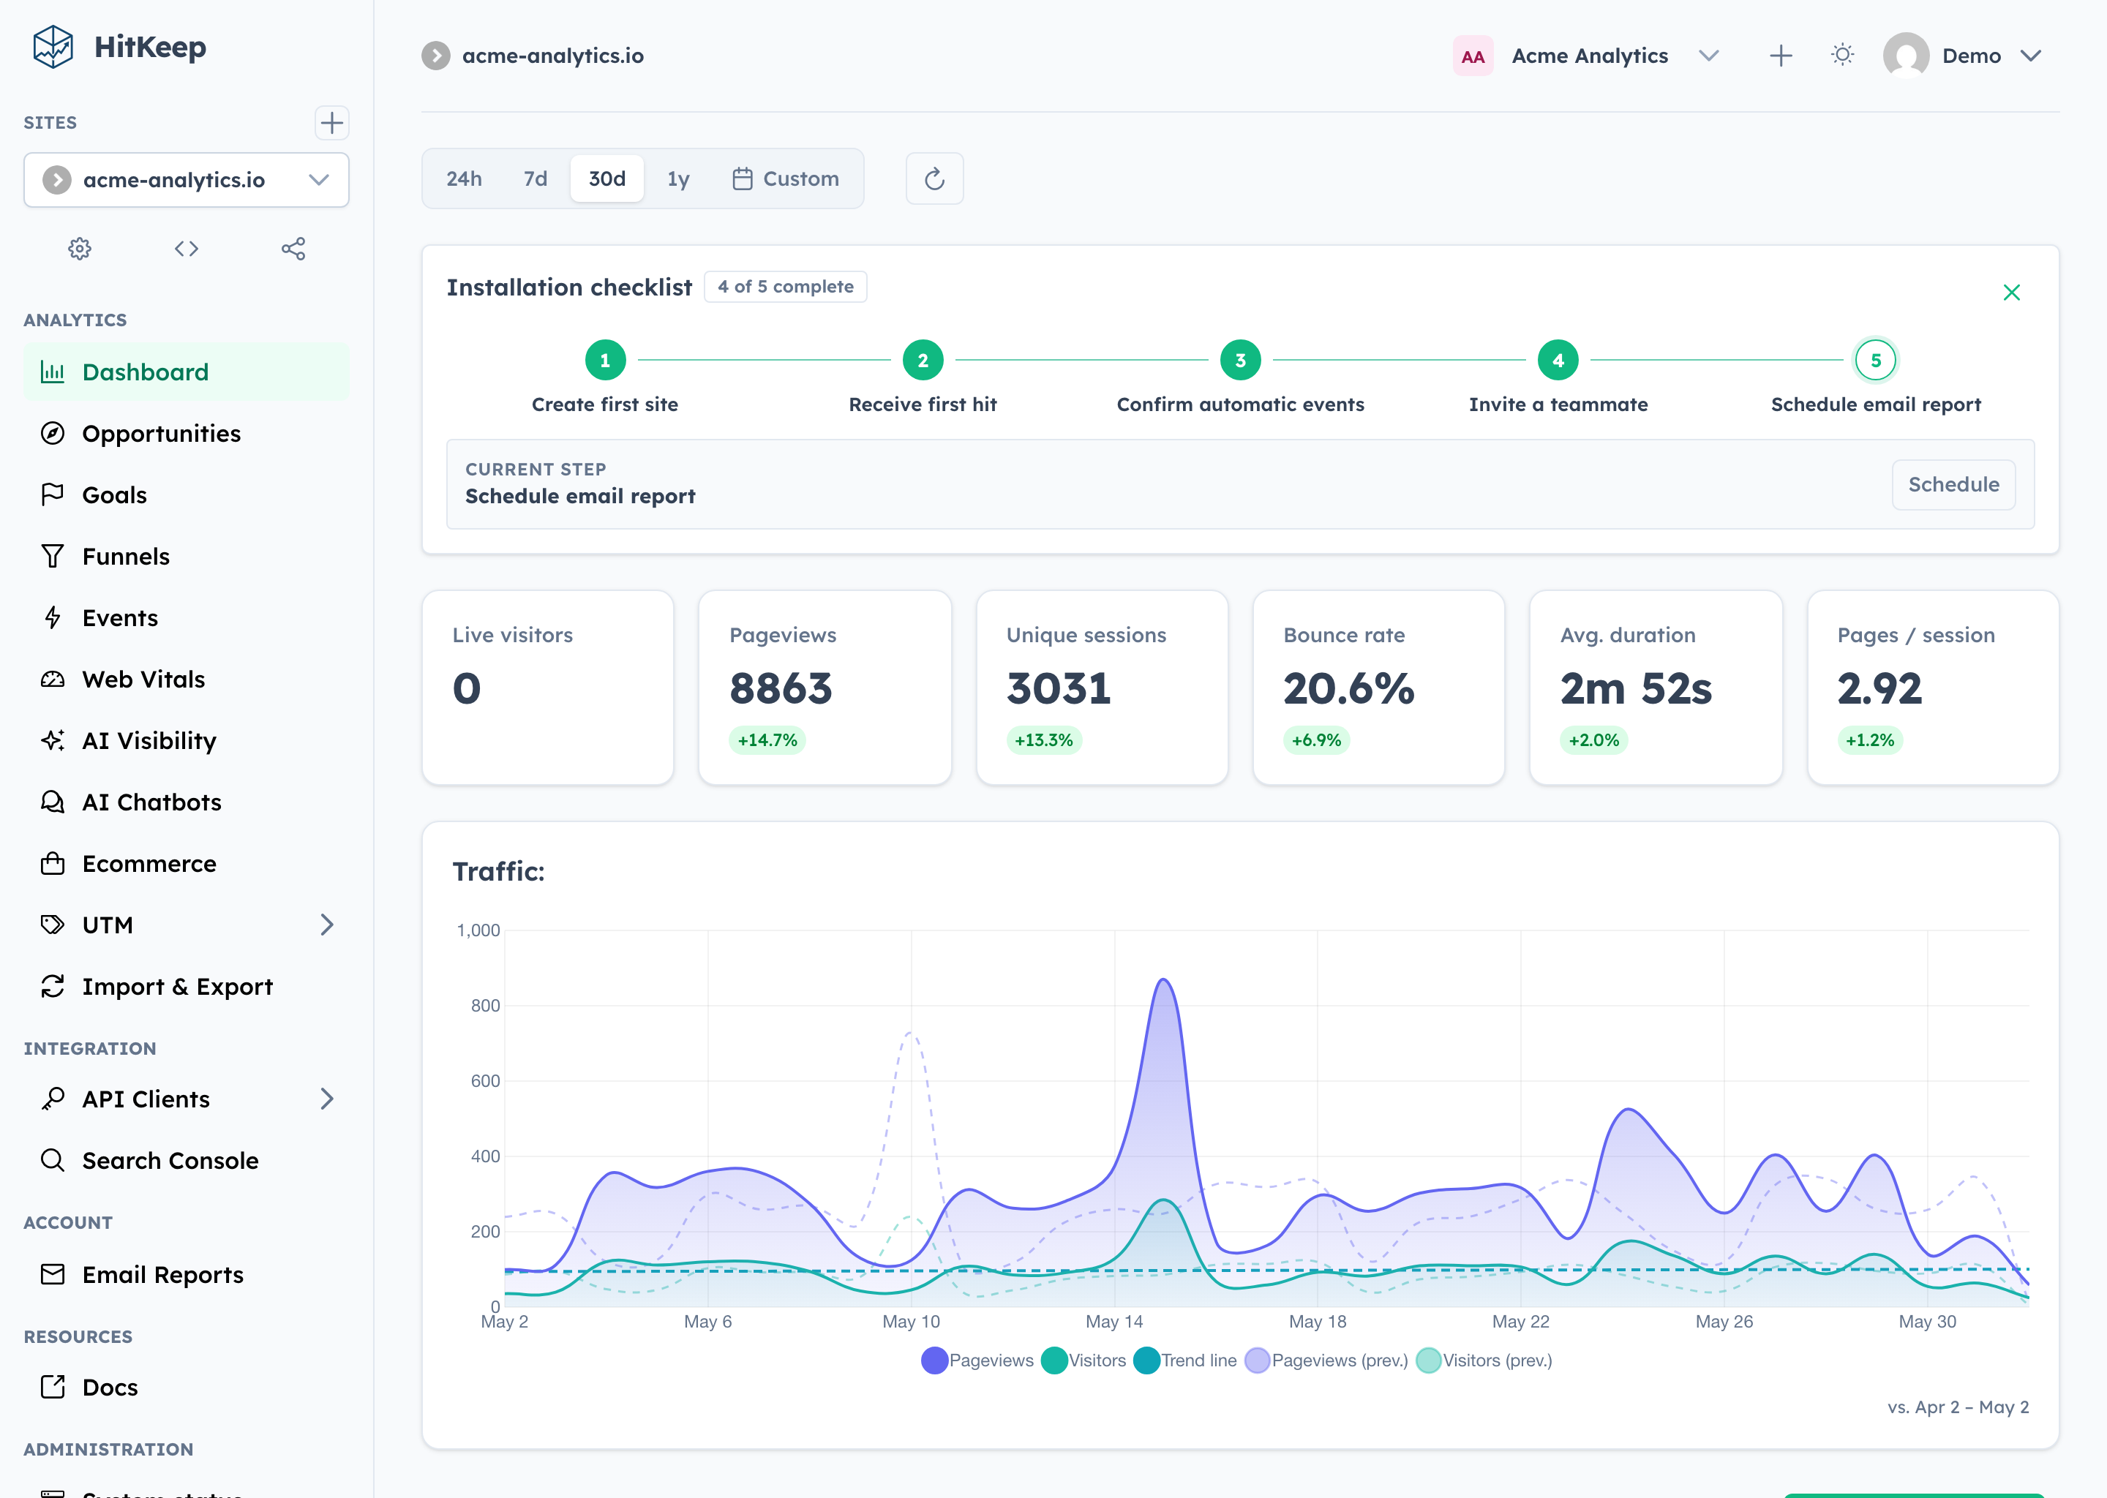Click the Events lightning icon
The image size is (2107, 1498).
click(x=53, y=618)
